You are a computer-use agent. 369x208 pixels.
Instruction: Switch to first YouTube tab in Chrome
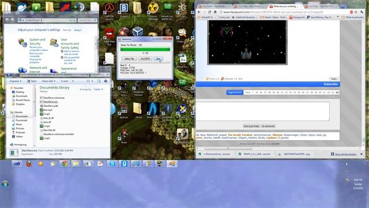point(214,6)
